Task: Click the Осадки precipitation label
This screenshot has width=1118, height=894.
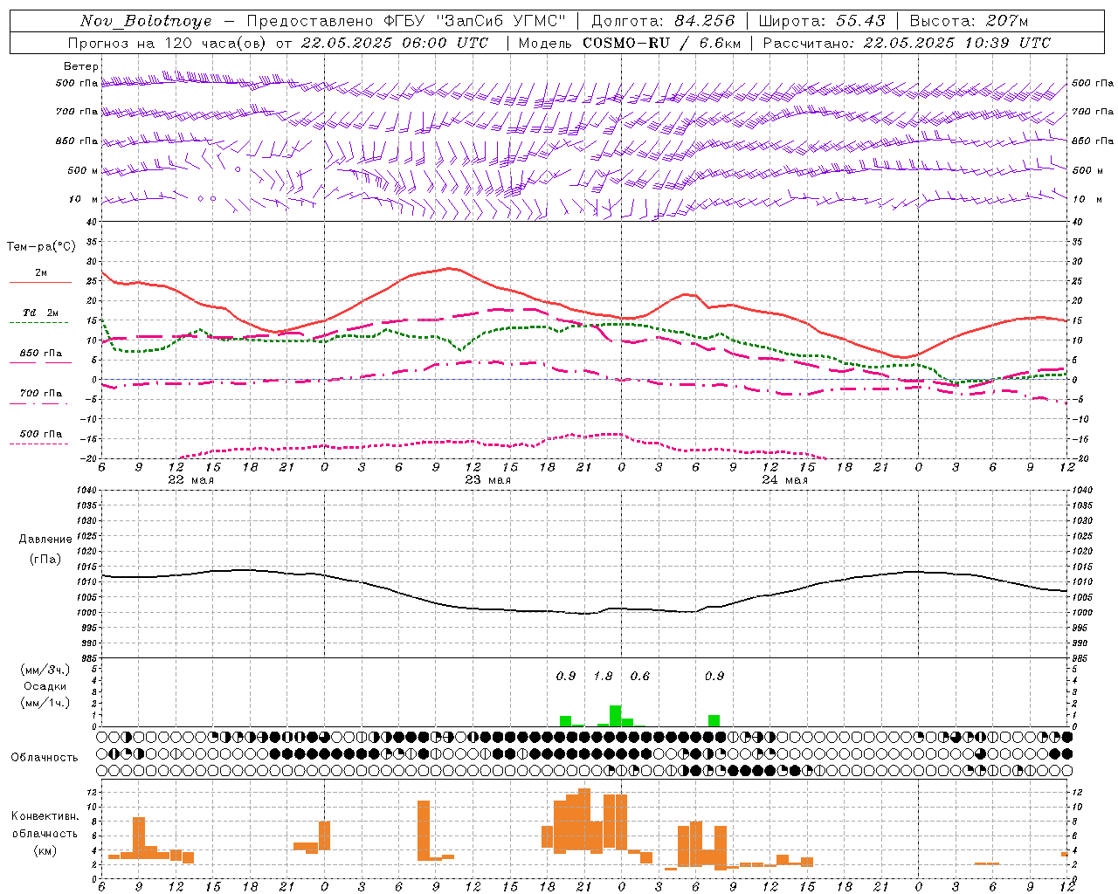Action: 45,686
